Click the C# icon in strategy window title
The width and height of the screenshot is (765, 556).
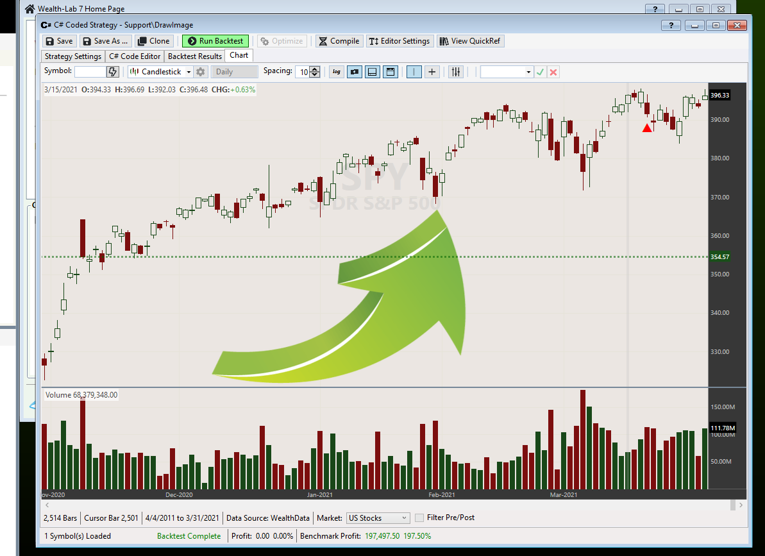(46, 25)
